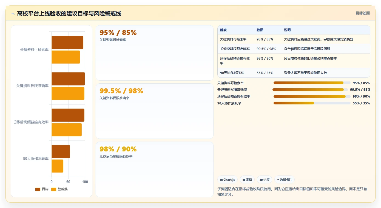Select the 表格 chip

click(247, 180)
